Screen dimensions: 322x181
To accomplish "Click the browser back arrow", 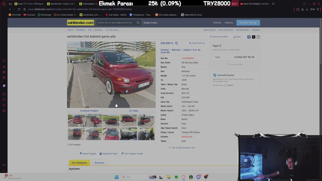I will (10, 9).
